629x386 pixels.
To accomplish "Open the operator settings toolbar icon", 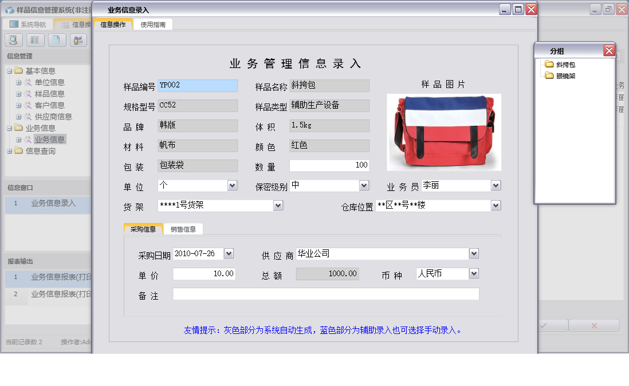I will [x=78, y=40].
